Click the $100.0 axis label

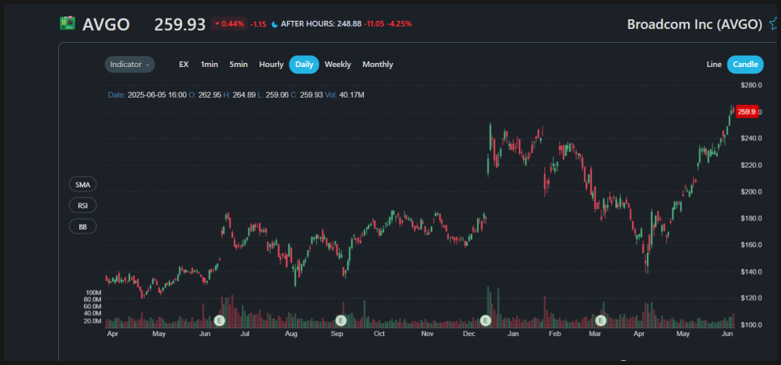(x=749, y=325)
